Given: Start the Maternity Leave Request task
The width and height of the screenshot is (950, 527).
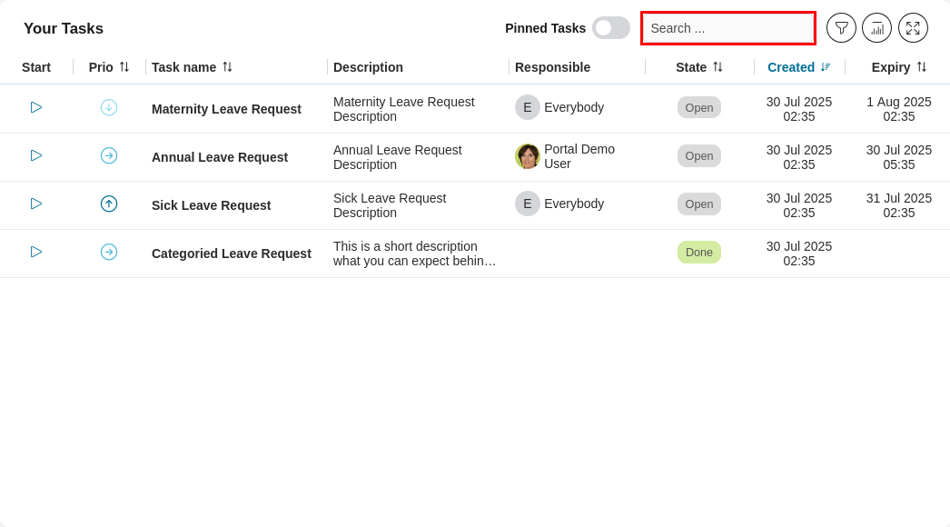Looking at the screenshot, I should tap(35, 107).
